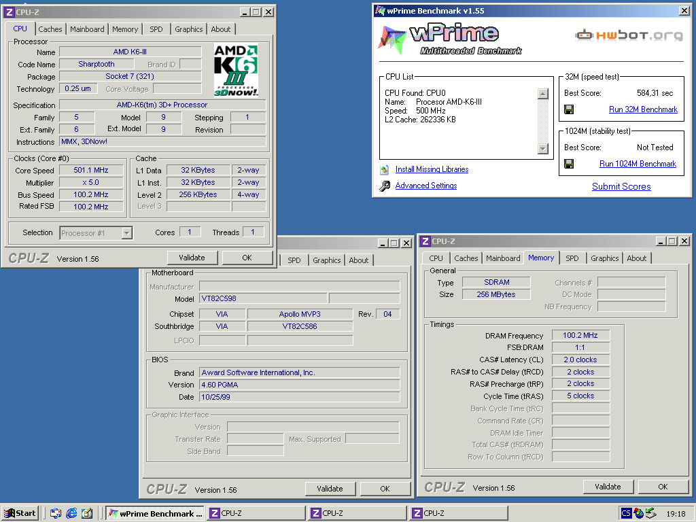Click Core Speed value 501.1 MHz
Image resolution: width=696 pixels, height=522 pixels.
[91, 171]
